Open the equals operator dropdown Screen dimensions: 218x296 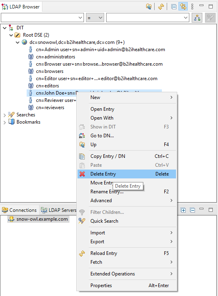coord(95,18)
